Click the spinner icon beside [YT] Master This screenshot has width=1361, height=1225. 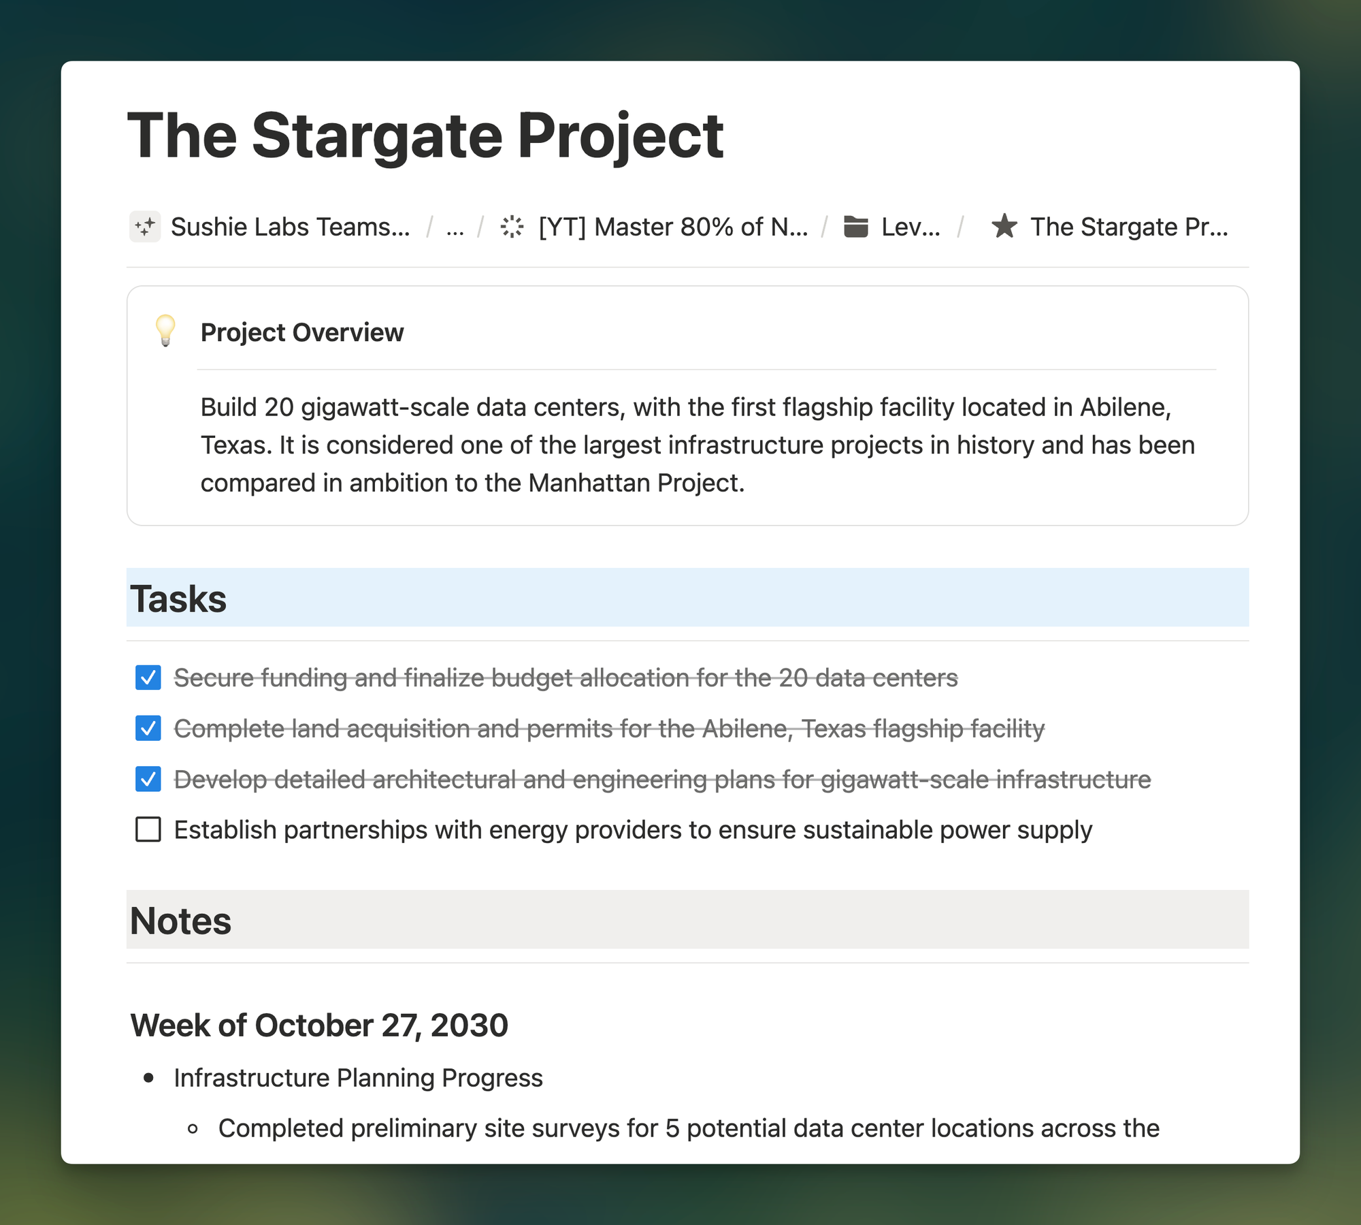click(512, 227)
